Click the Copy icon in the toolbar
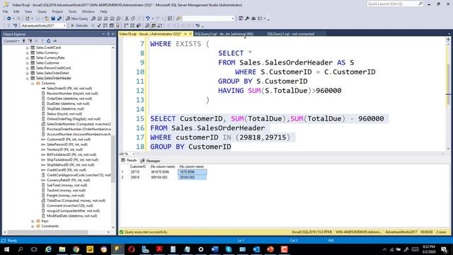The image size is (453, 255). [x=133, y=18]
